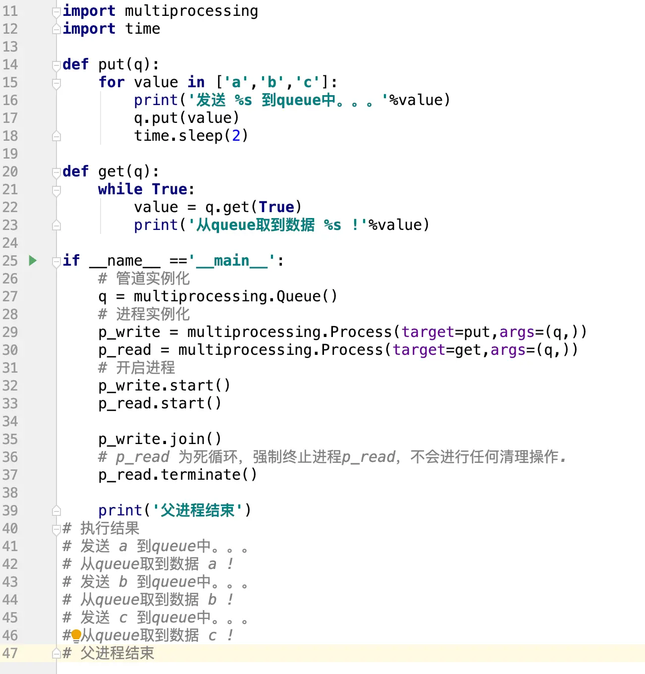Click the comment '# 执行结果'
This screenshot has height=674, width=645.
coord(101,528)
